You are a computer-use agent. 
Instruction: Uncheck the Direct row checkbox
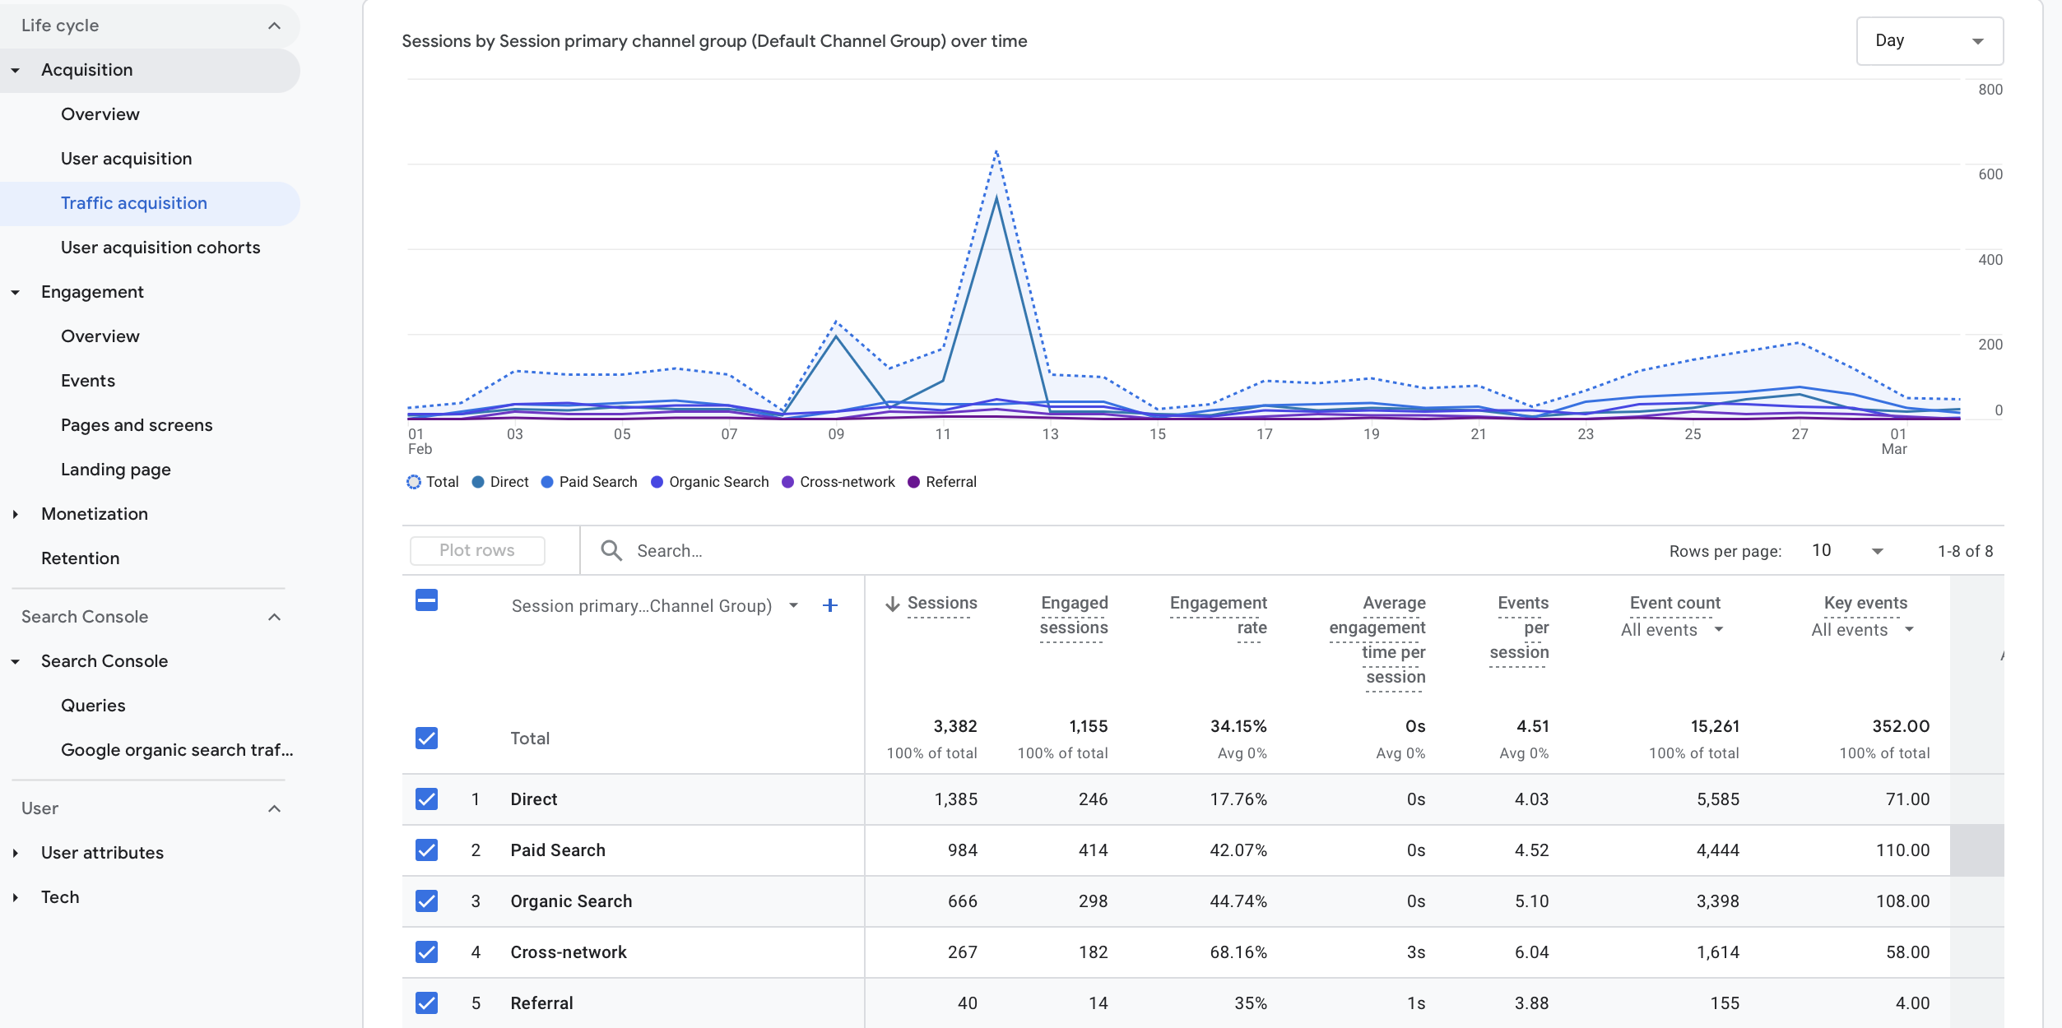[x=426, y=799]
